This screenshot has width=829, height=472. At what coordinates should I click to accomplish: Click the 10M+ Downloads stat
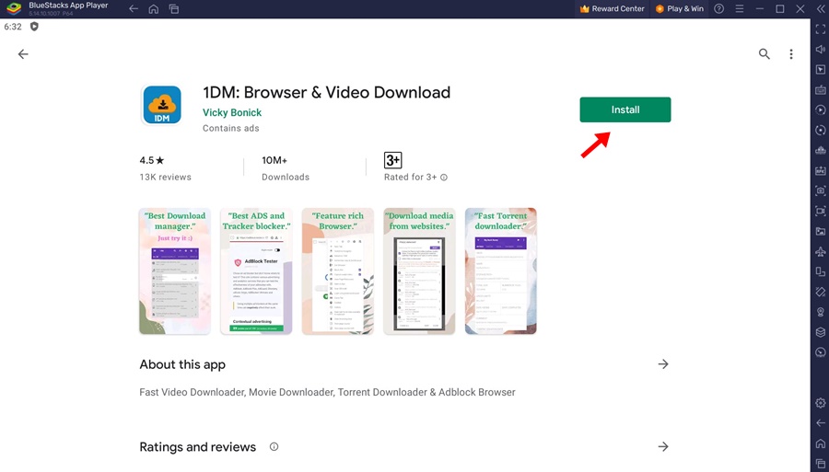pos(286,168)
